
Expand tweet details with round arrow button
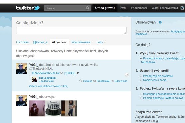127,75
